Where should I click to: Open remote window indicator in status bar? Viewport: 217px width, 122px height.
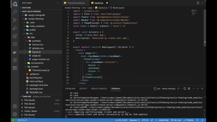pyautogui.click(x=14, y=120)
